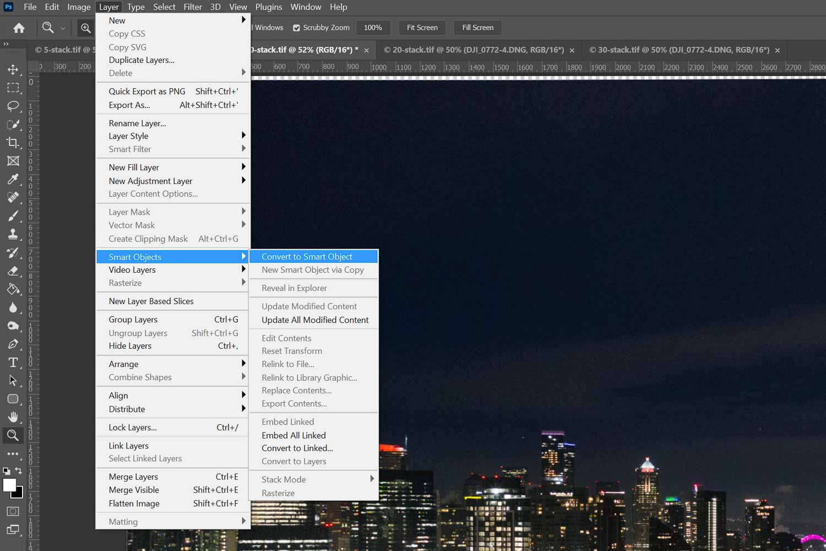Select the Spot Healing Brush tool

coord(13,197)
